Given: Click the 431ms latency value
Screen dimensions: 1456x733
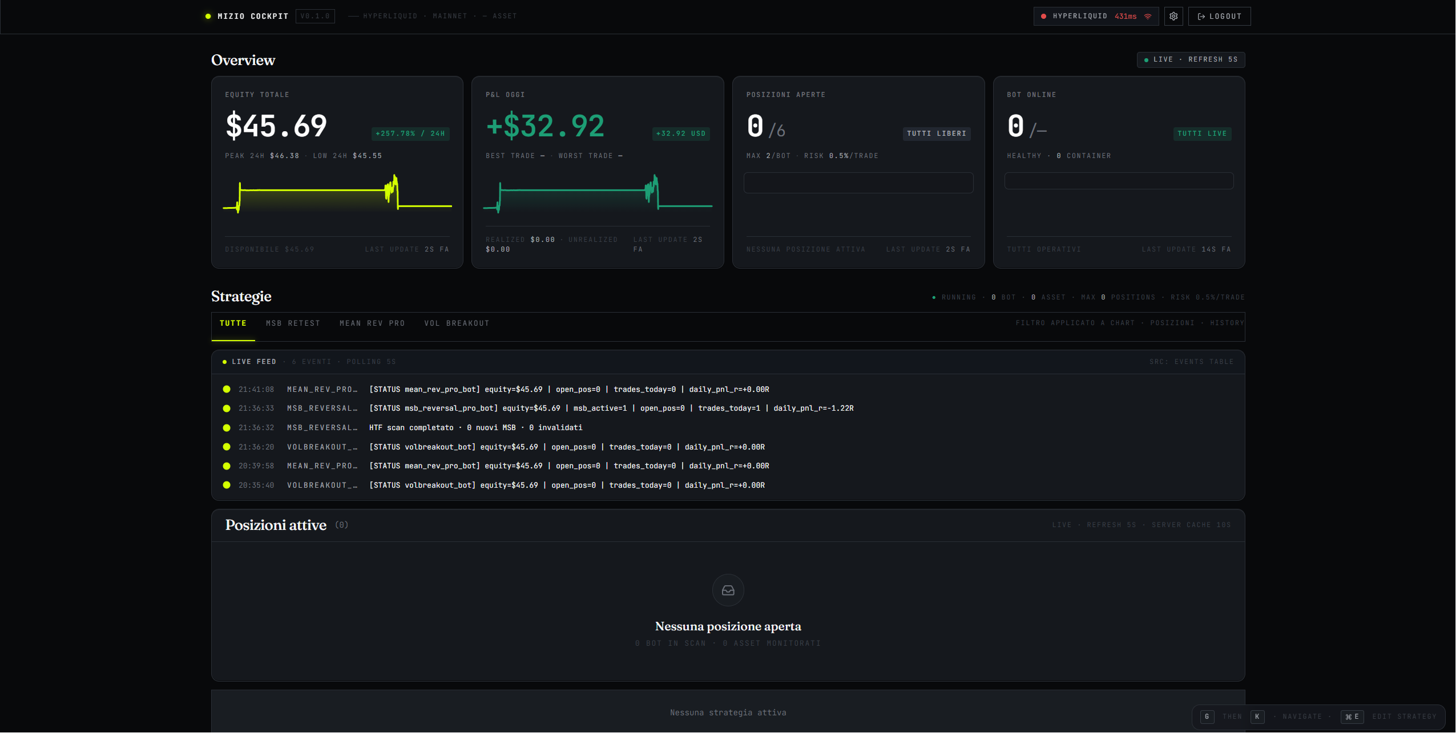Looking at the screenshot, I should [1126, 17].
